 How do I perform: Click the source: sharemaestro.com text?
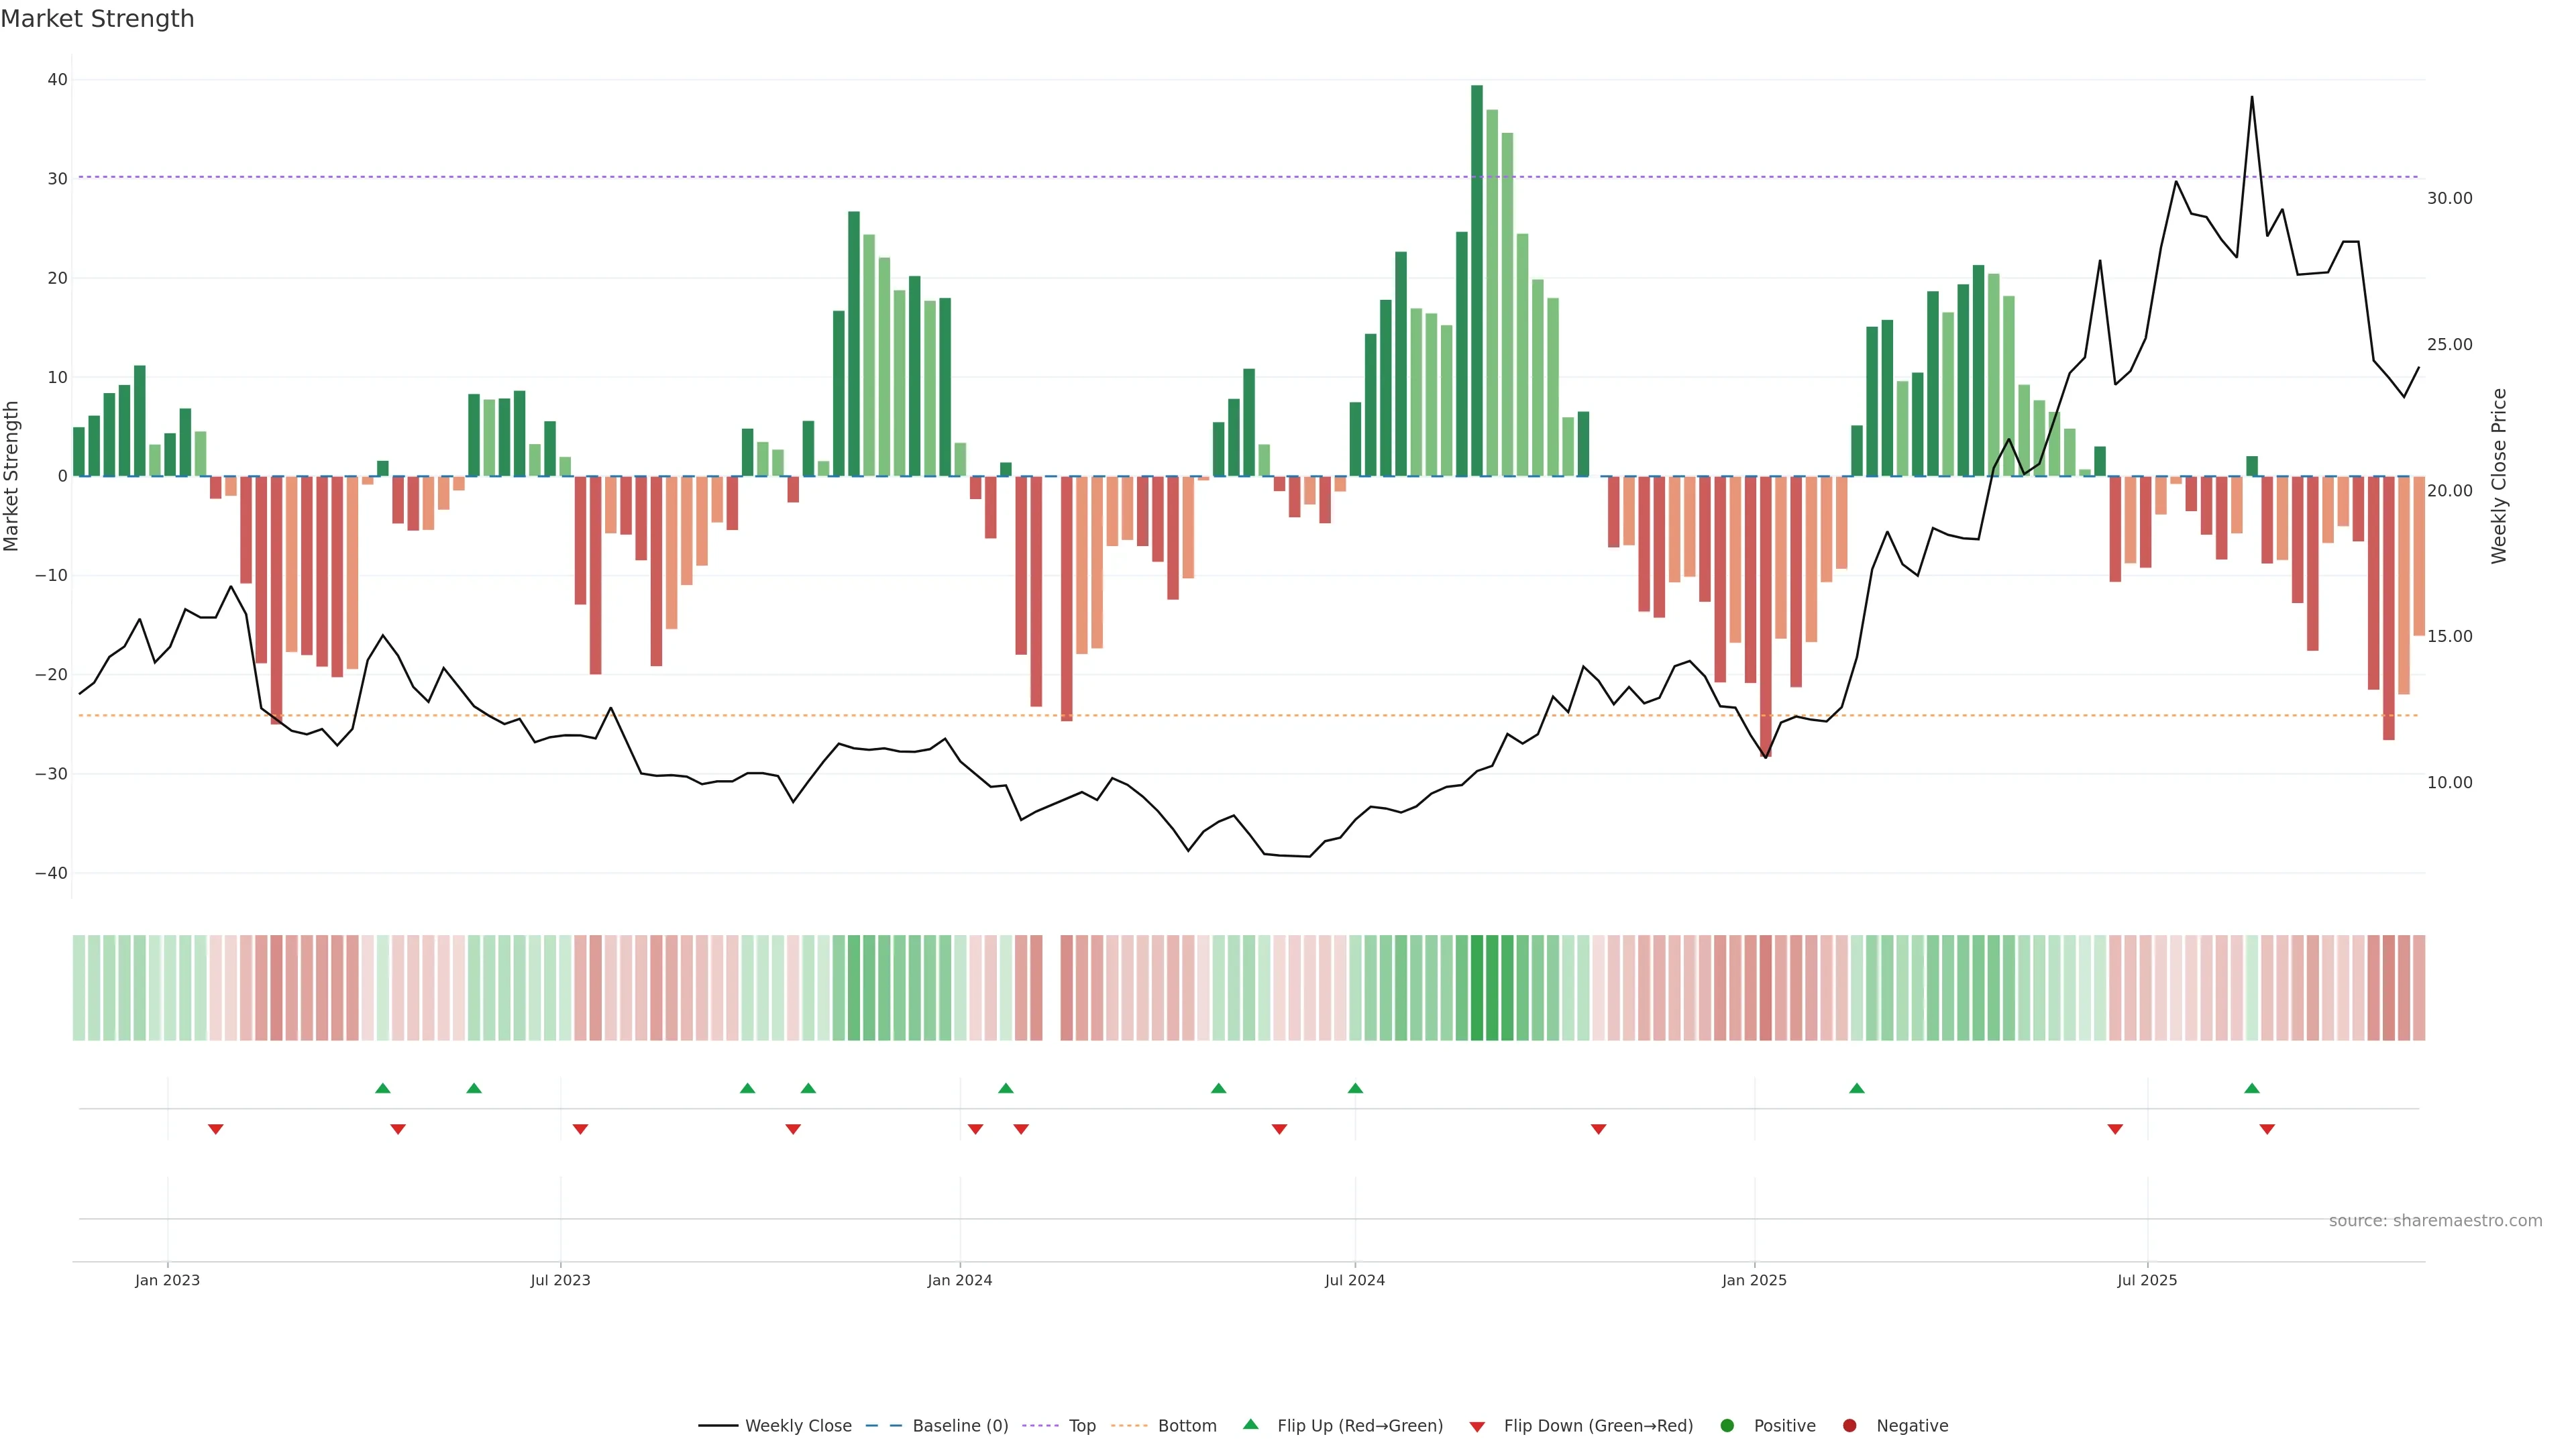click(2435, 1221)
